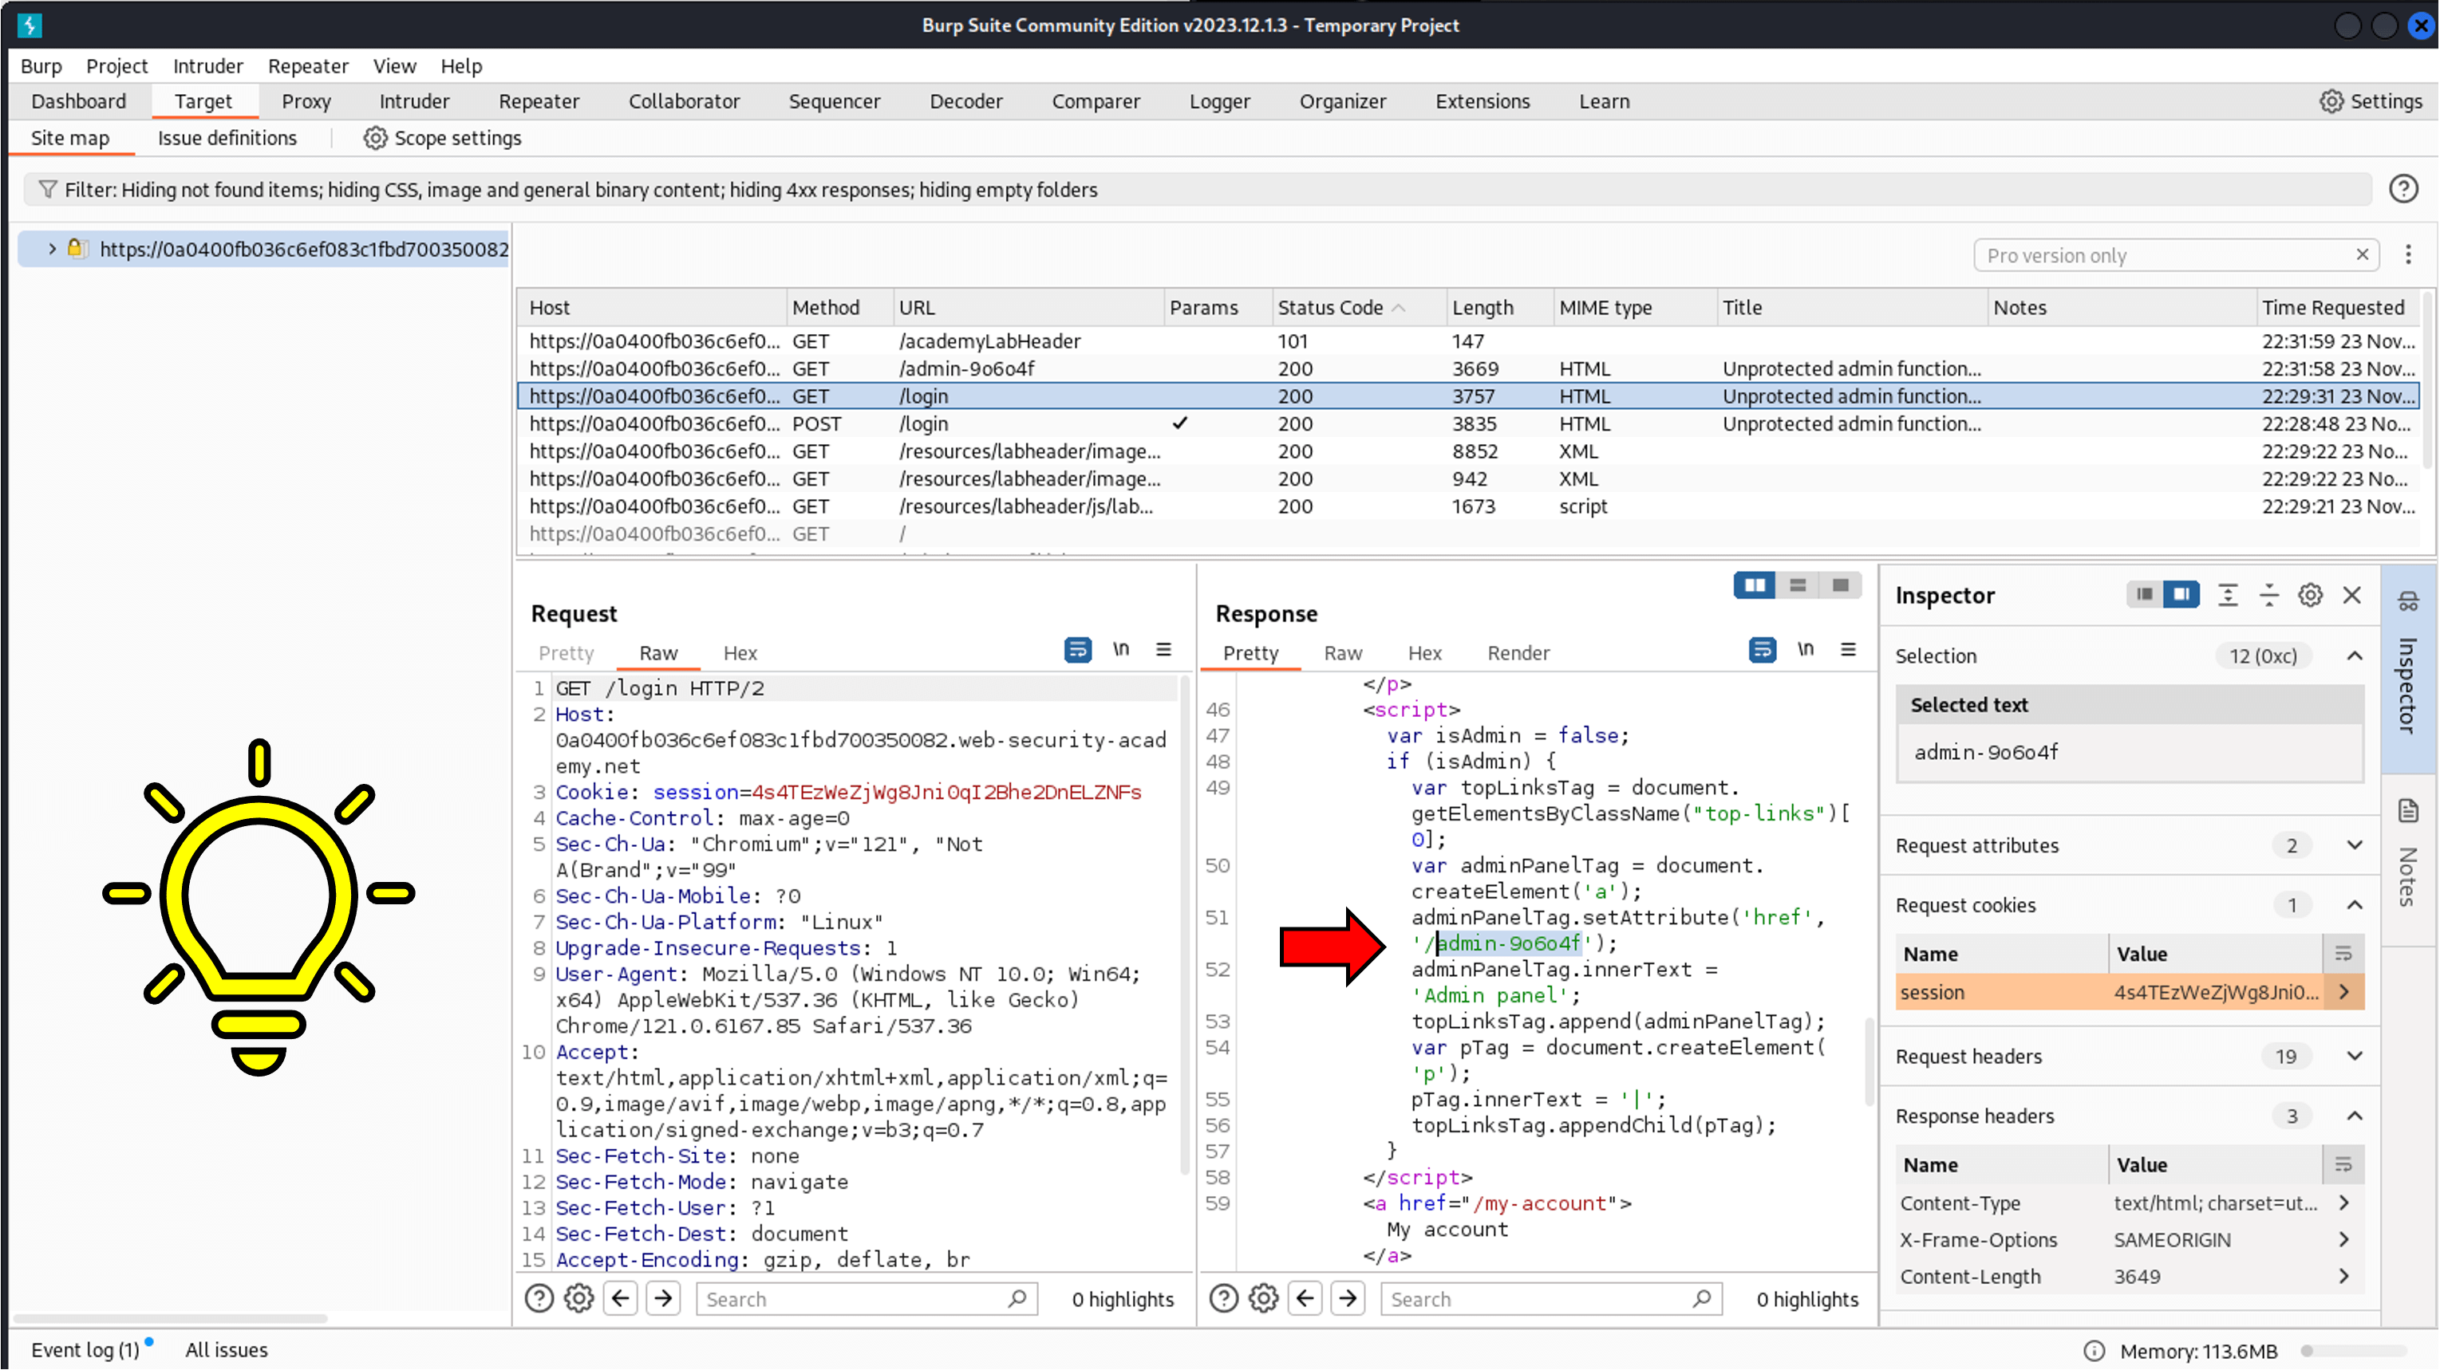2440x1370 pixels.
Task: Open the Project menu
Action: click(x=116, y=66)
